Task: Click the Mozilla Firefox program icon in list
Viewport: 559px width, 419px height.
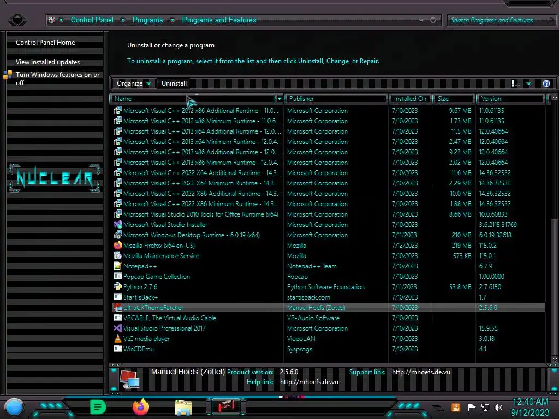Action: coord(118,245)
